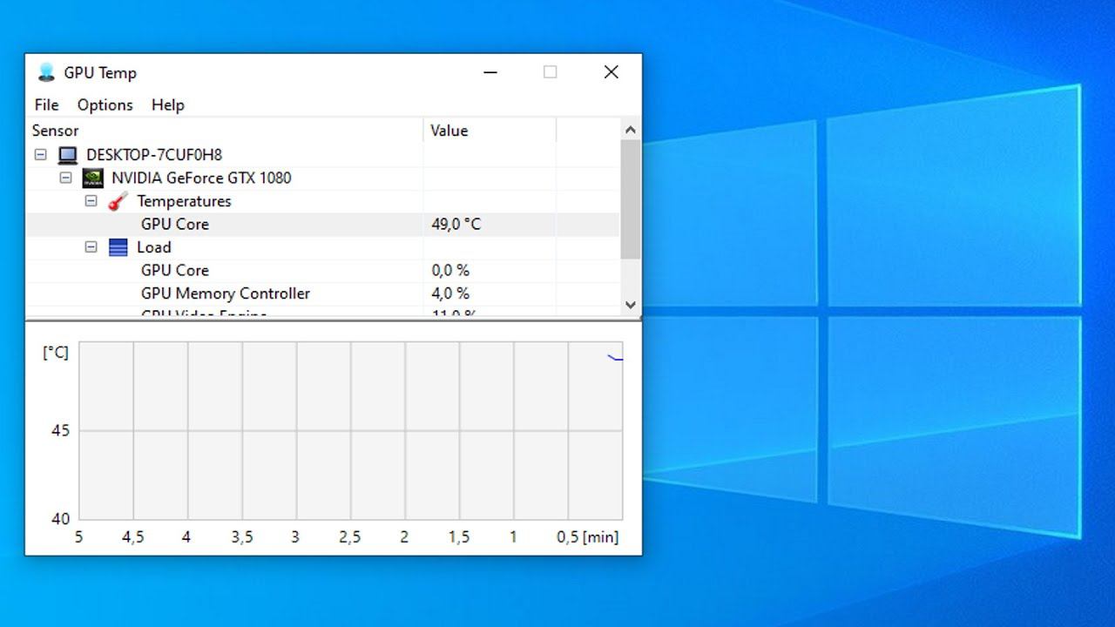Click the Sensor column header
Image resolution: width=1115 pixels, height=627 pixels.
pyautogui.click(x=225, y=131)
